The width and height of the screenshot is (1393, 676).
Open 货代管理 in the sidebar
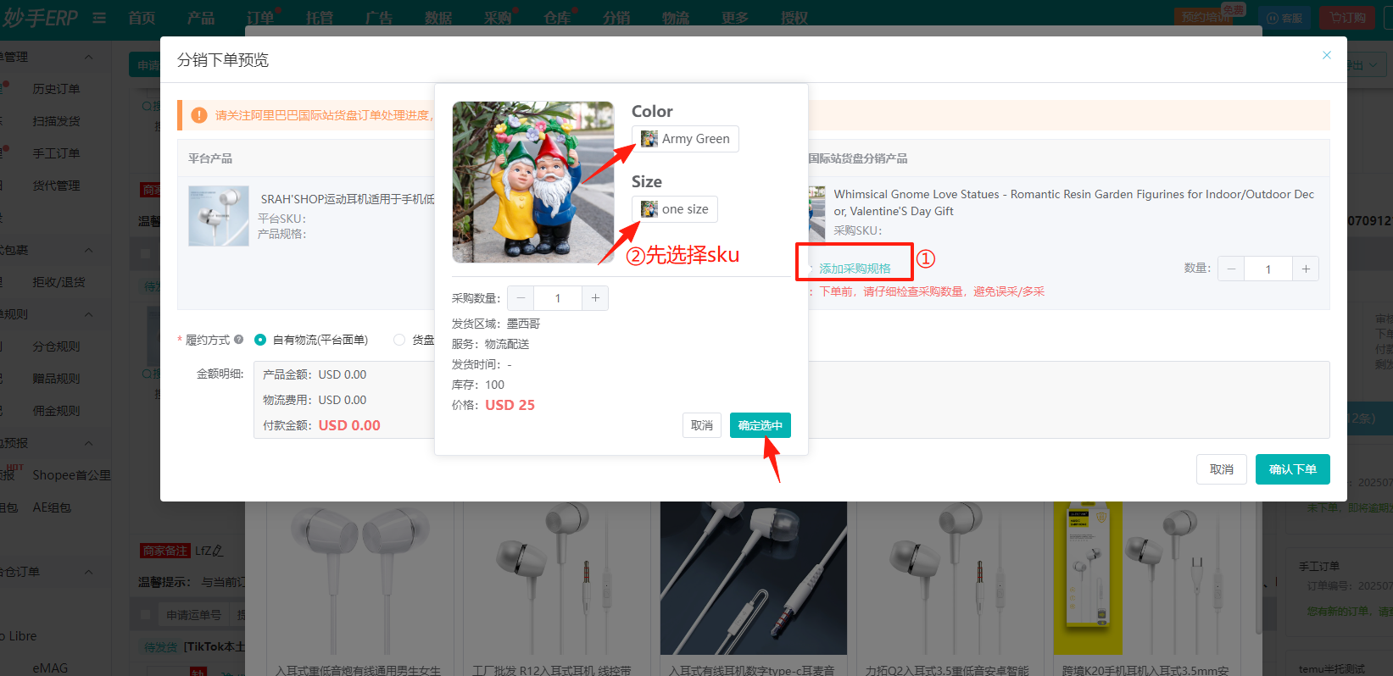(x=56, y=186)
